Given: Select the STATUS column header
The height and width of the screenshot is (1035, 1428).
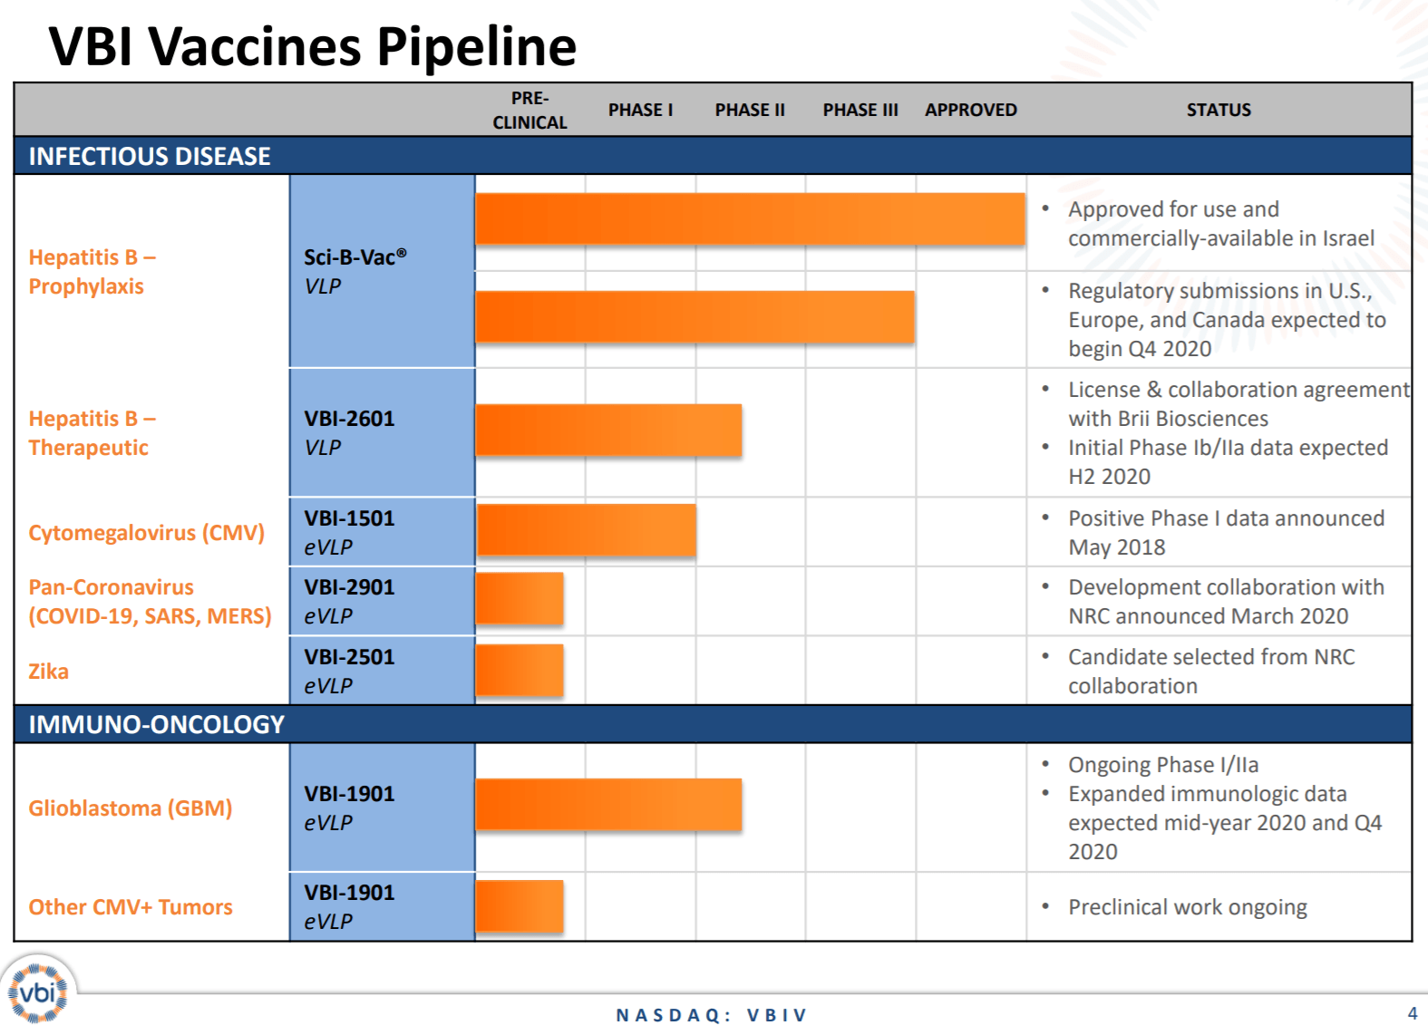Looking at the screenshot, I should [1219, 110].
